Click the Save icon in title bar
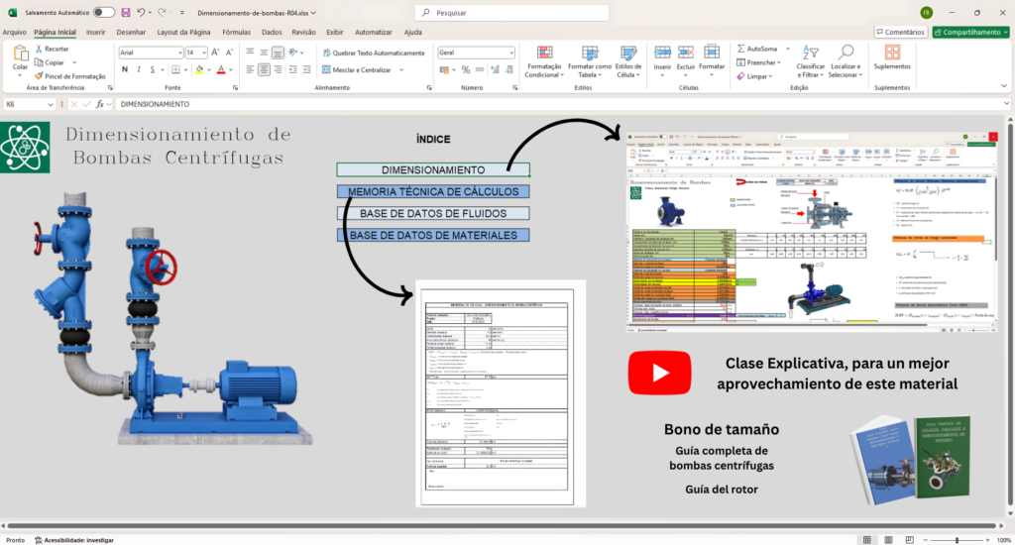 pyautogui.click(x=125, y=12)
